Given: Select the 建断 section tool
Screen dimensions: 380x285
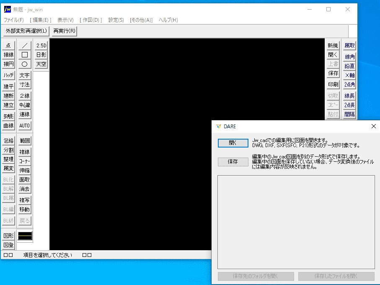Looking at the screenshot, I should point(8,96).
